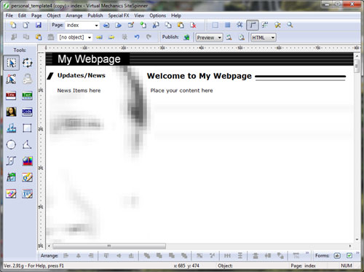Click the add page icon
The width and height of the screenshot is (364, 272).
143,25
